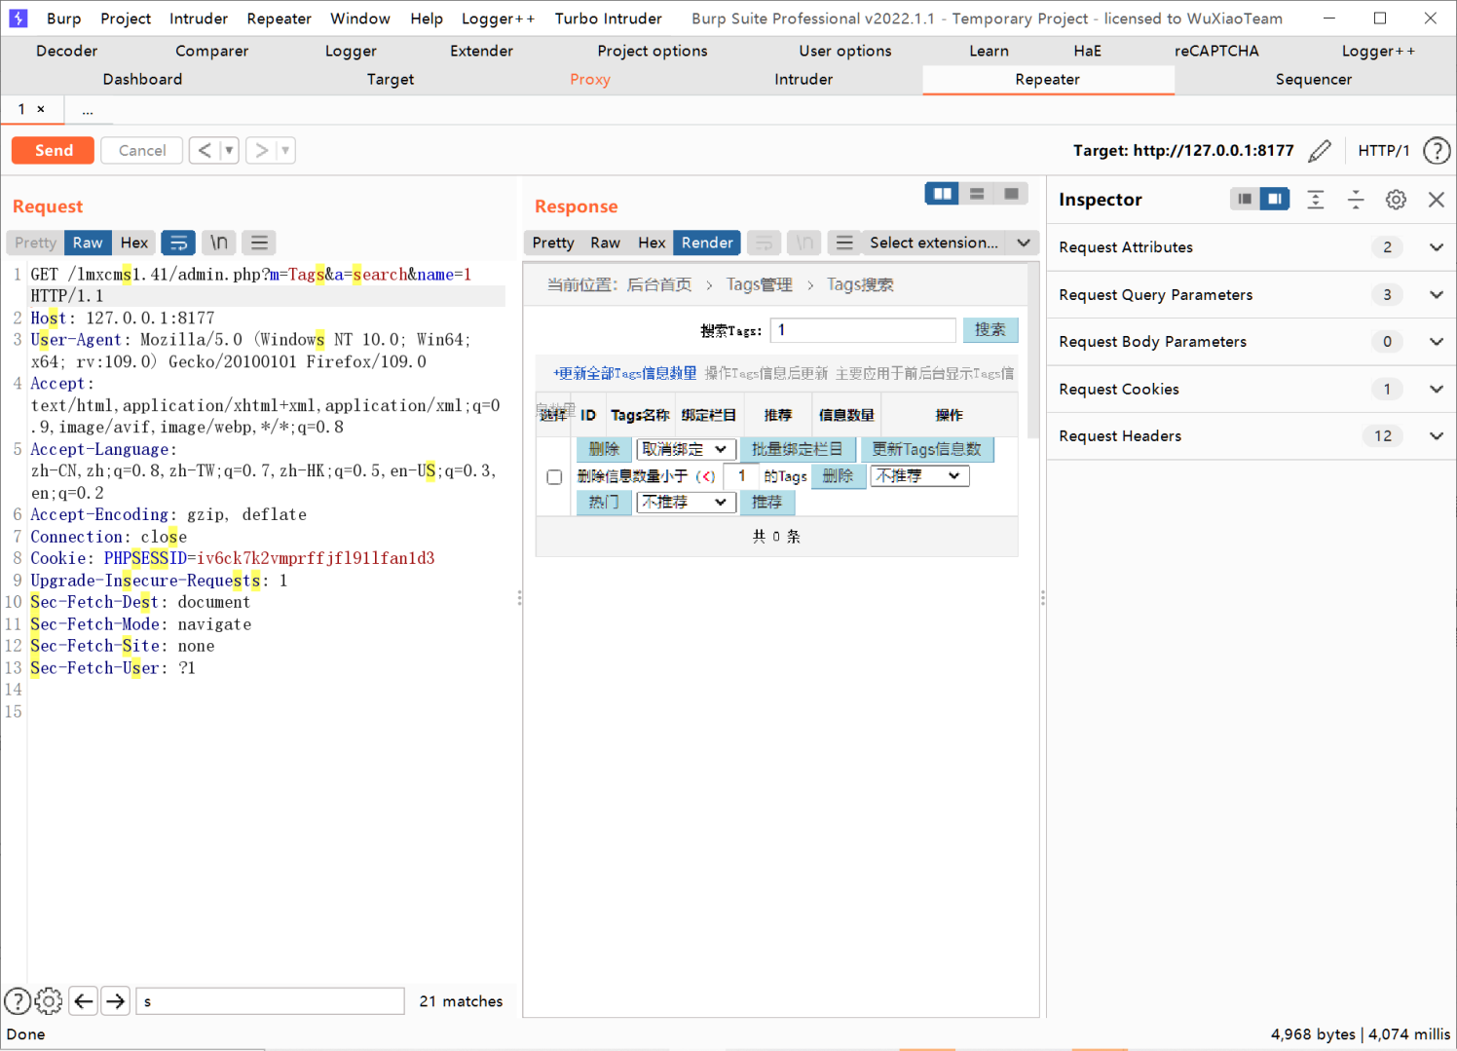Viewport: 1457px width, 1051px height.
Task: Switch response view to Raw
Action: click(x=605, y=243)
